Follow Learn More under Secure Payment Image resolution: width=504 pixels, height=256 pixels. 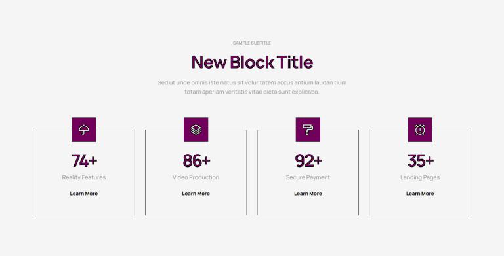[x=308, y=194]
